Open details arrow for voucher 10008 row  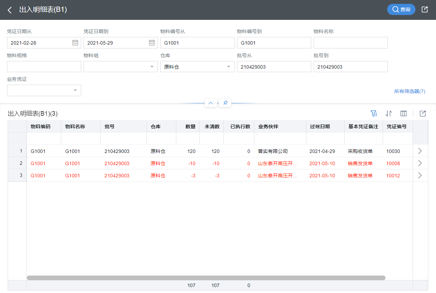(x=420, y=163)
